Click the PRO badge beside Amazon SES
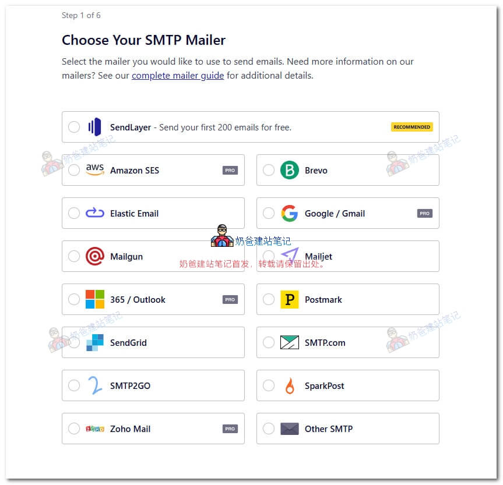 tap(230, 171)
